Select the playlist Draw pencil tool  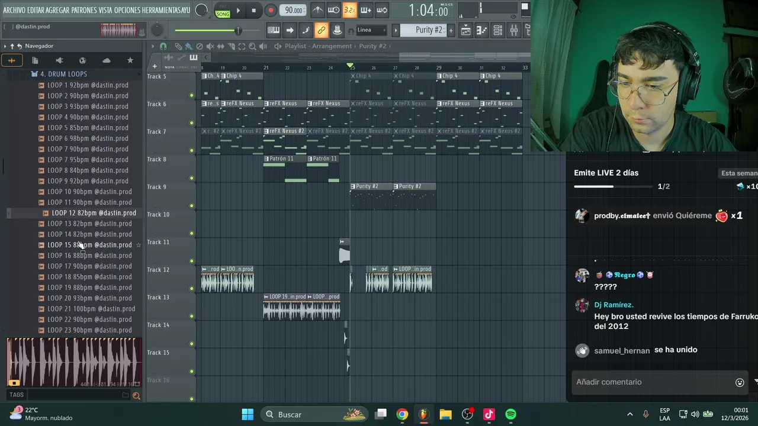178,46
